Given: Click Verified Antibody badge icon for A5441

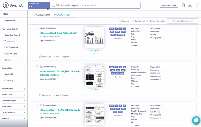Looking at the screenshot, I should coord(41,28).
